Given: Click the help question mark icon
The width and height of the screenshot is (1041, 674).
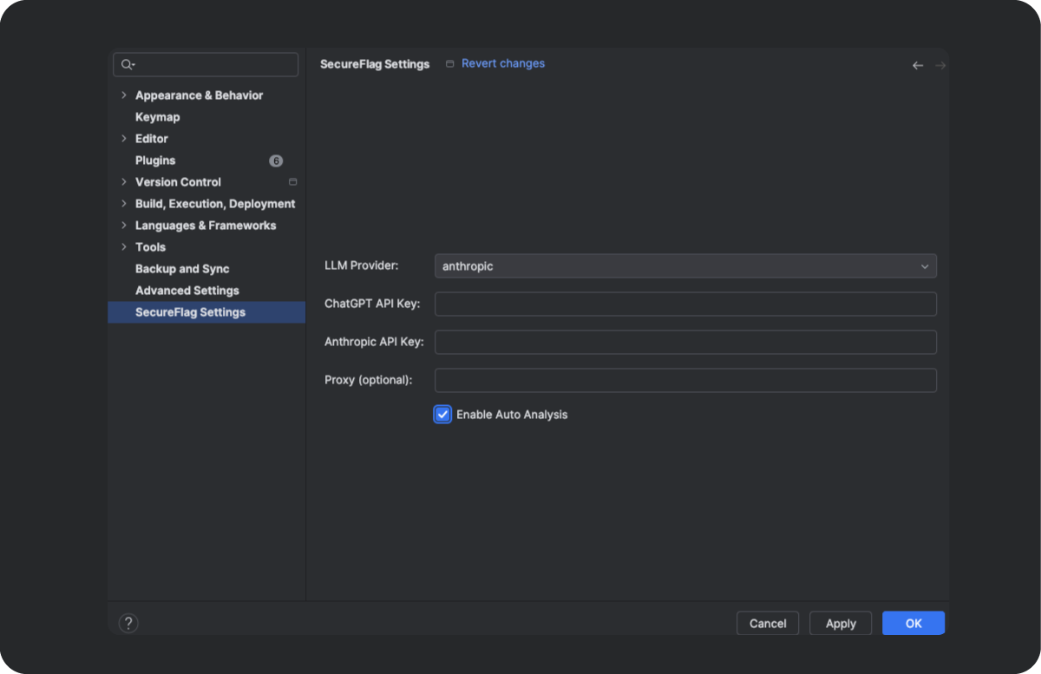Looking at the screenshot, I should pos(128,623).
